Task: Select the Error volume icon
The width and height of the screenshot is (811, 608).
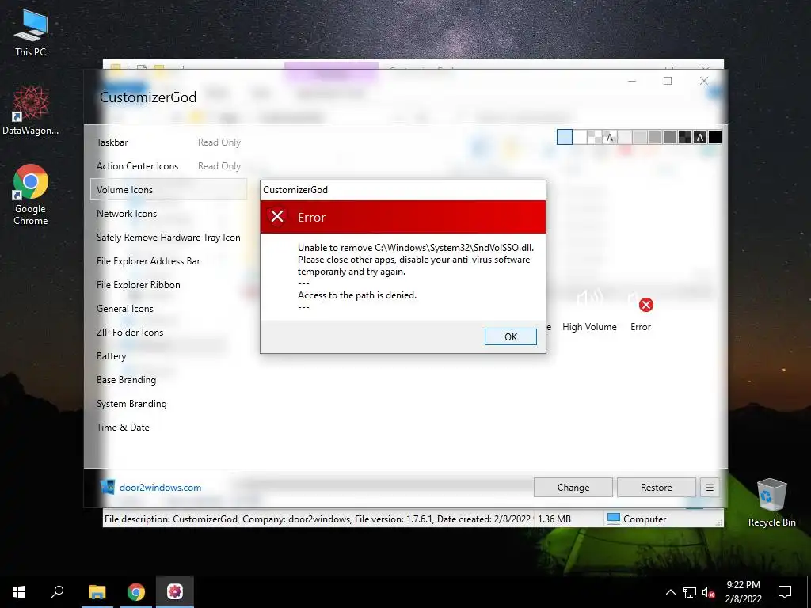Action: 641,310
